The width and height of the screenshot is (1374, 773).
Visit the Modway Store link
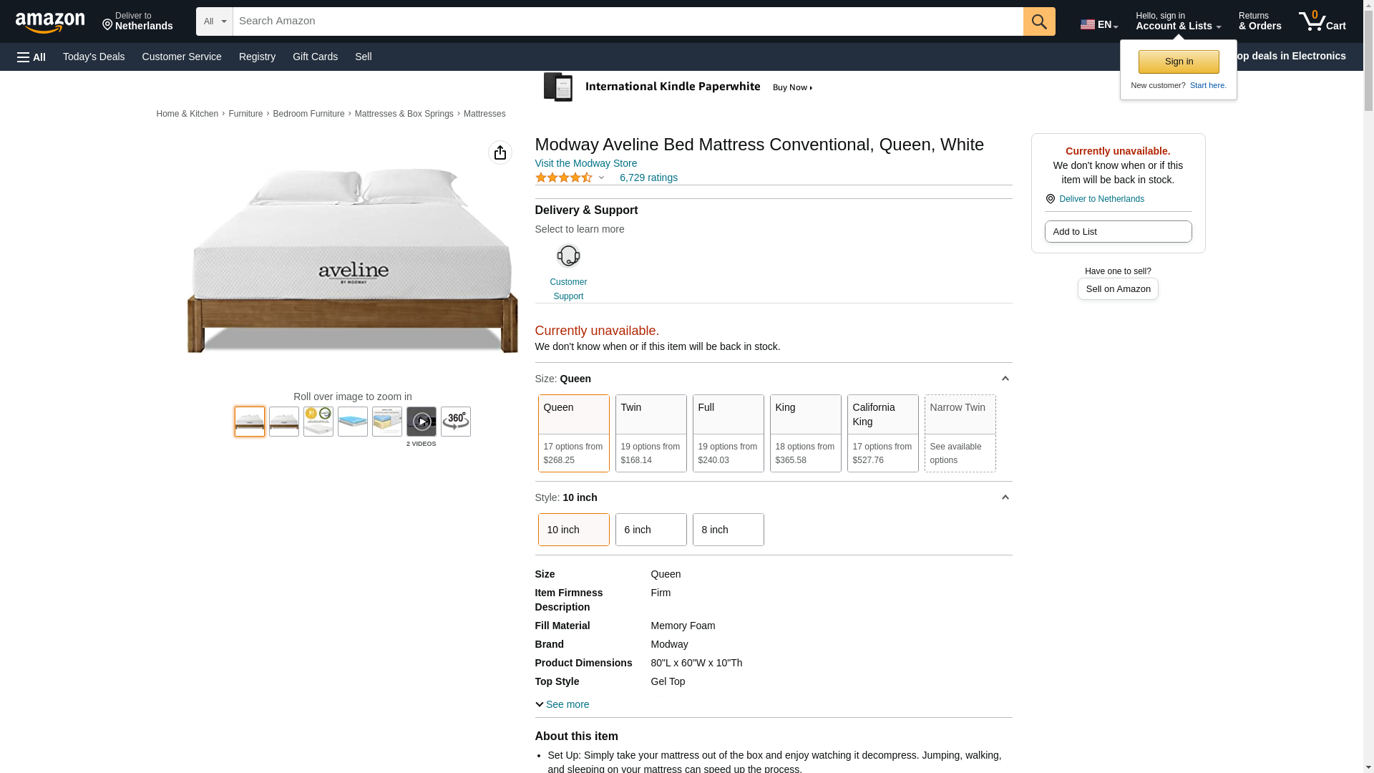click(585, 163)
